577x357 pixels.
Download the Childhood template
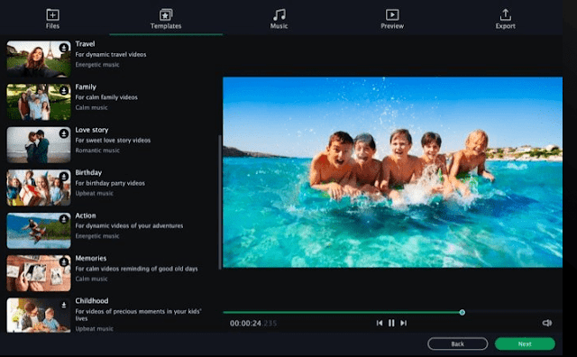pos(64,305)
